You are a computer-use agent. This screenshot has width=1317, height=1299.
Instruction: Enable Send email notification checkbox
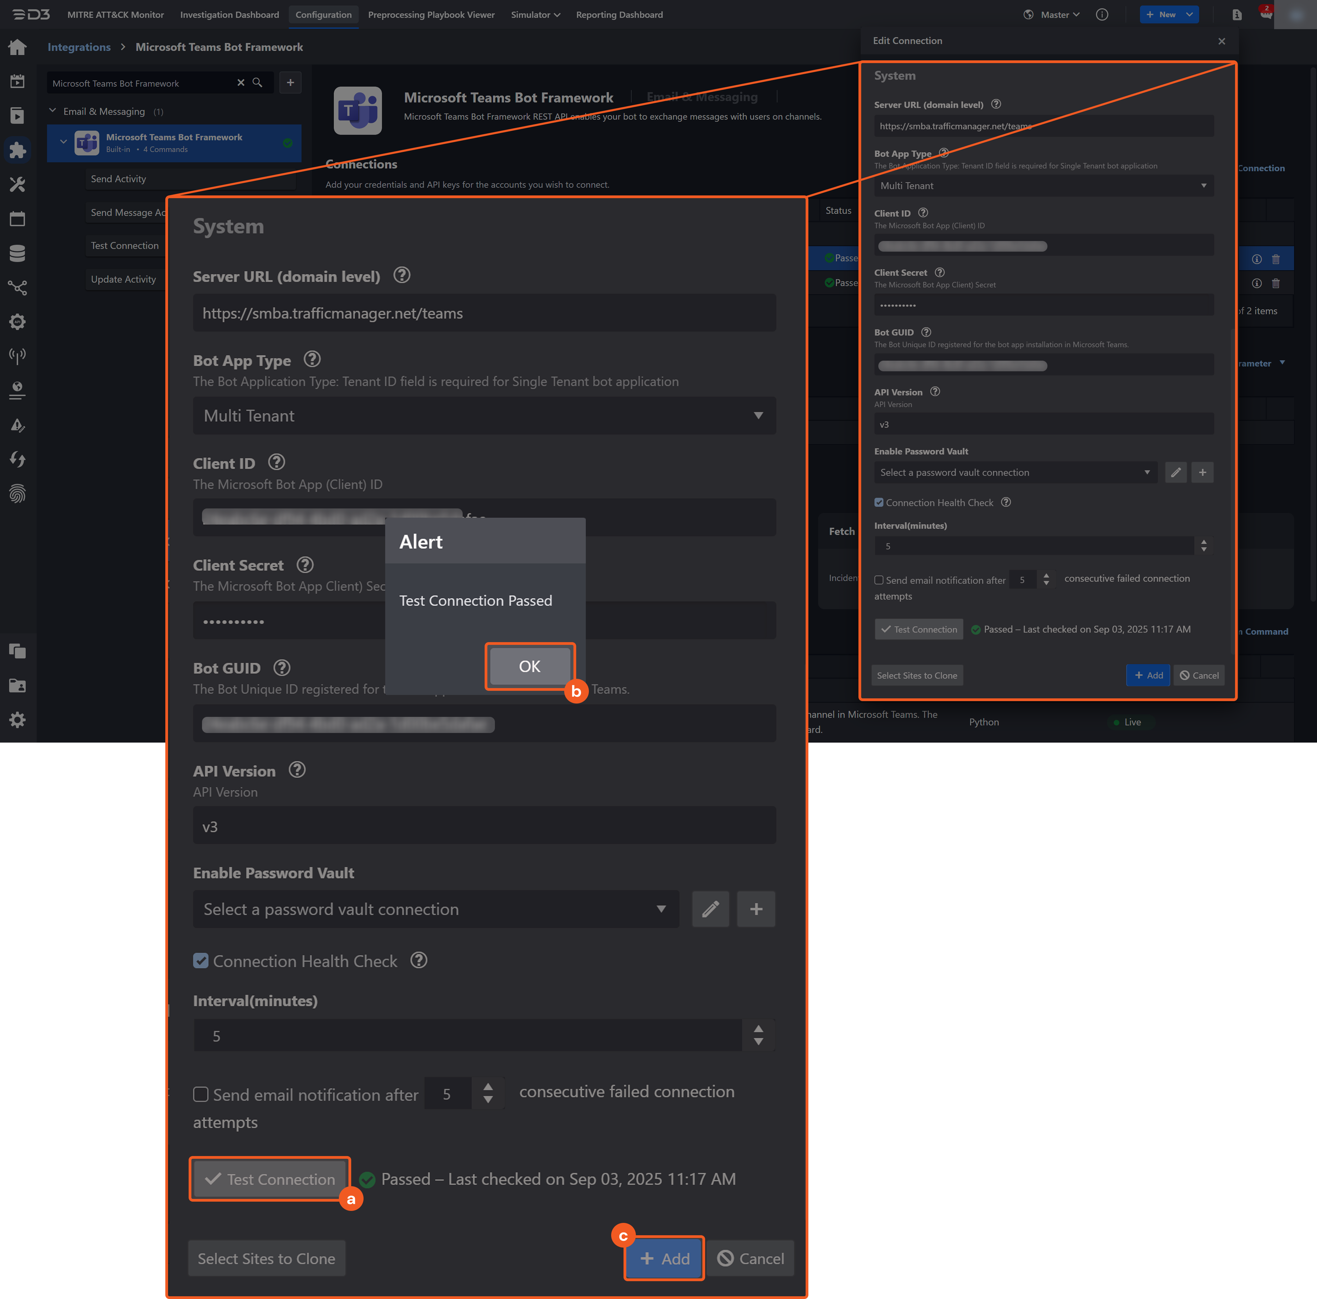coord(201,1095)
